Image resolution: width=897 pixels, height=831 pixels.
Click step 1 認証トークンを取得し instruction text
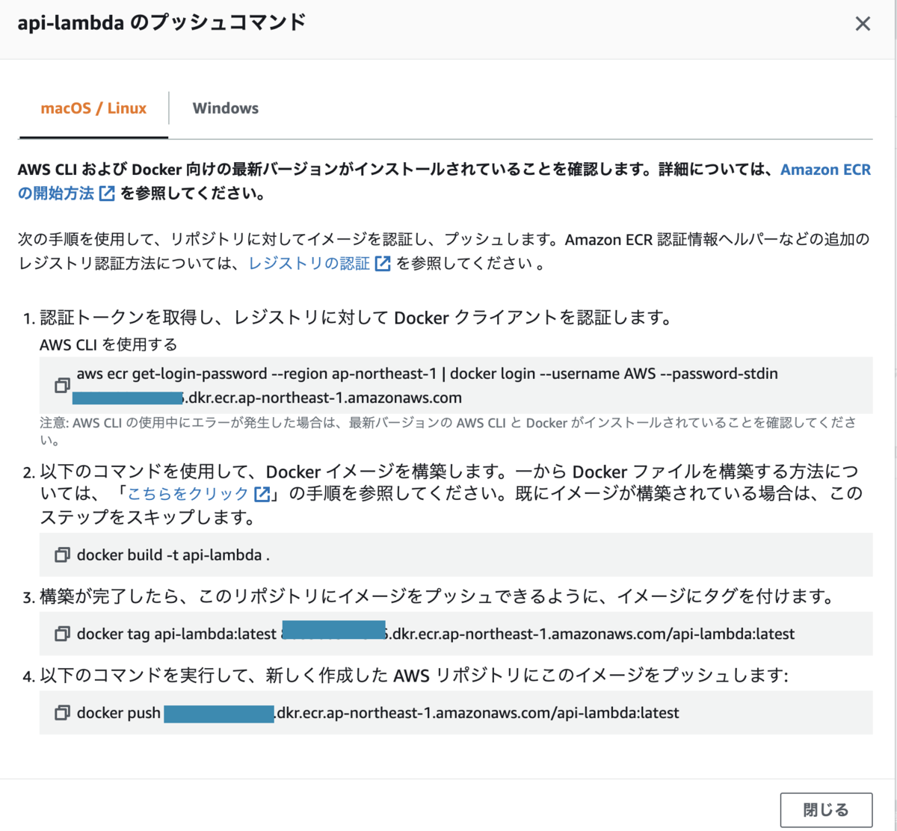[356, 318]
